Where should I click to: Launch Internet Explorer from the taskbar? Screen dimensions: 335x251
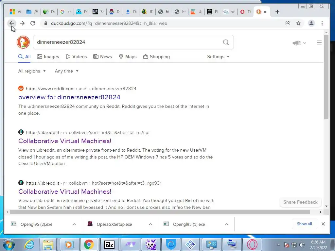point(29,244)
